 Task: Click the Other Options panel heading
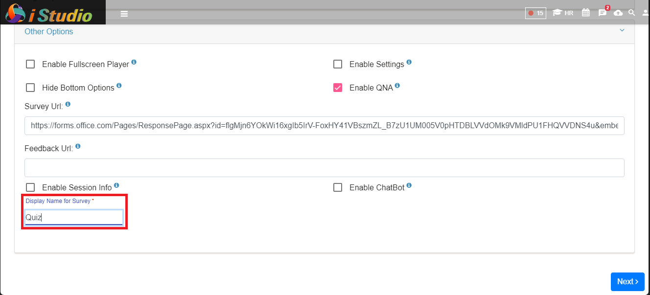tap(49, 31)
